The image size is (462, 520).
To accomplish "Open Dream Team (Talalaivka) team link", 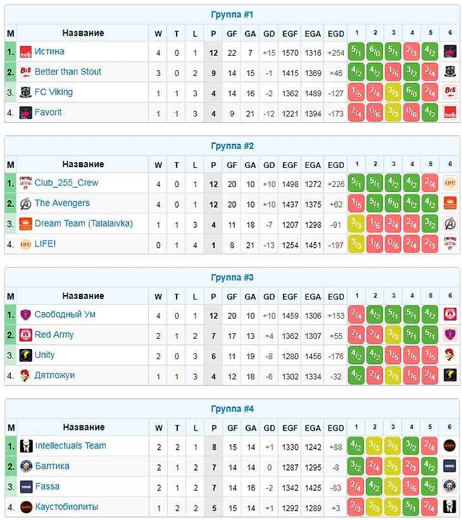I will [84, 224].
